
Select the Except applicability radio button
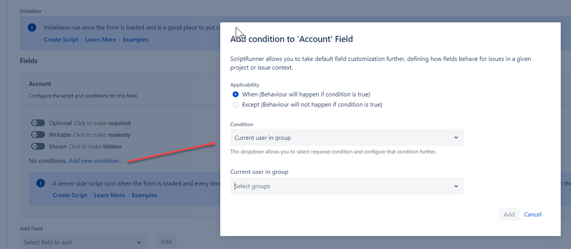(x=236, y=105)
